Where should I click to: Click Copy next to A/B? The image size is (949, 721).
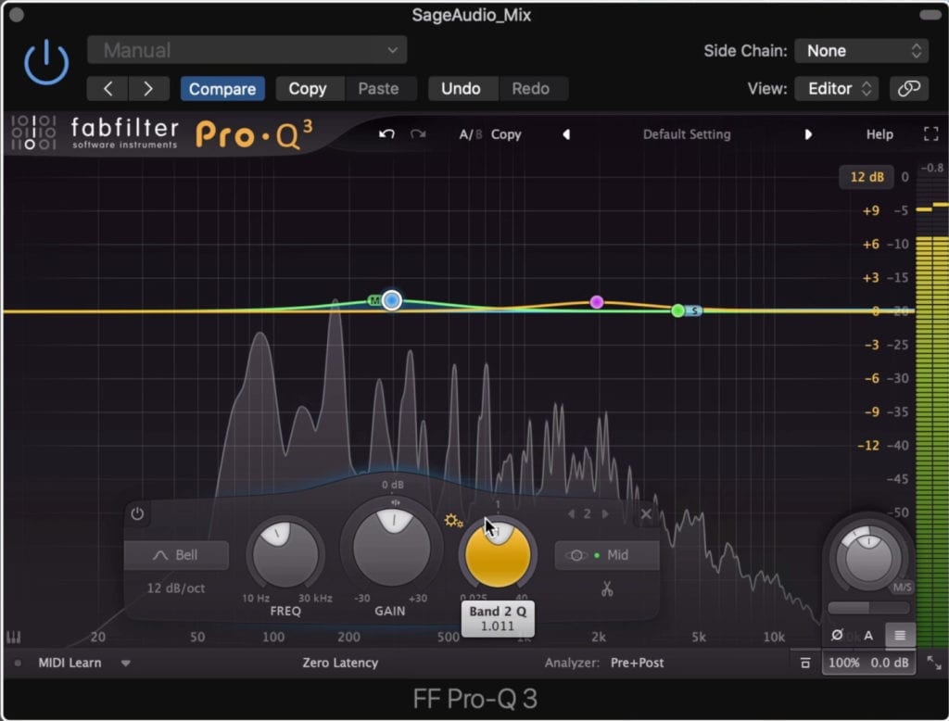coord(506,134)
